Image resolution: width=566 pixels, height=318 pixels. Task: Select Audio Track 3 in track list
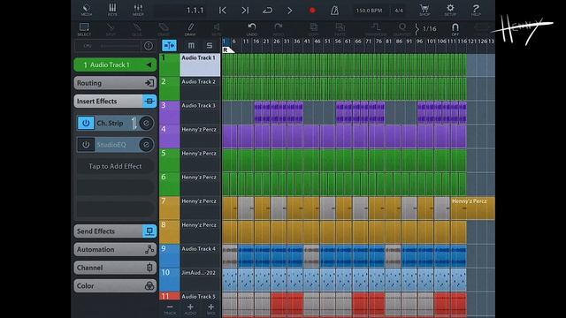200,112
